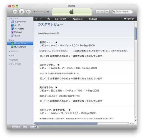Viewport: 144px width, 139px height.
Task: Open the iTunes Store home icon
Action: coord(49,19)
